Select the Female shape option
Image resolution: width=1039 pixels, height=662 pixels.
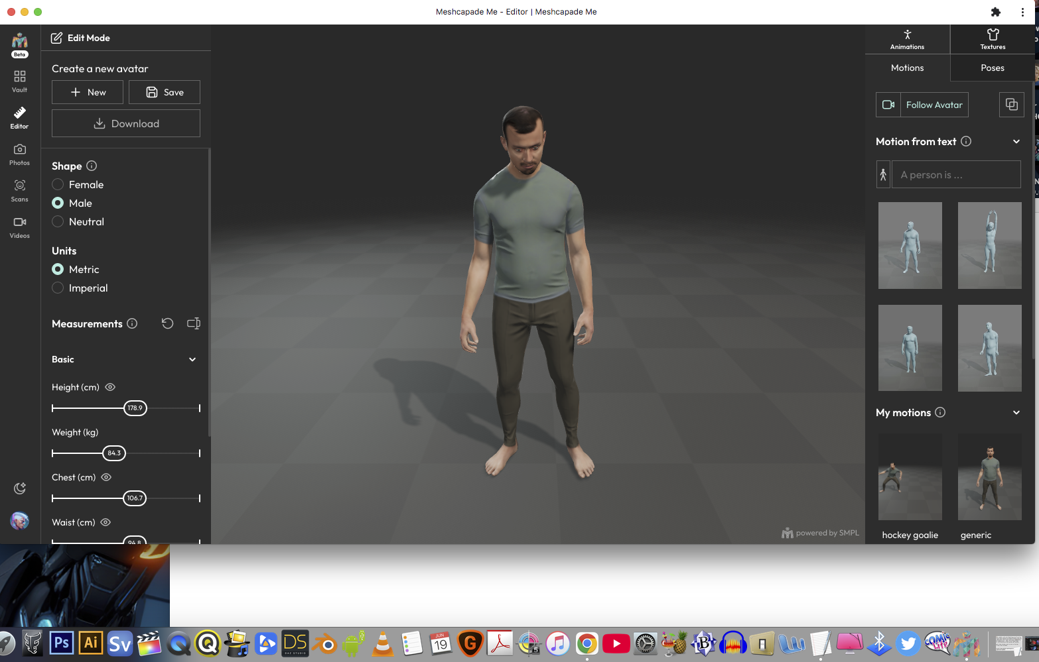(x=58, y=184)
